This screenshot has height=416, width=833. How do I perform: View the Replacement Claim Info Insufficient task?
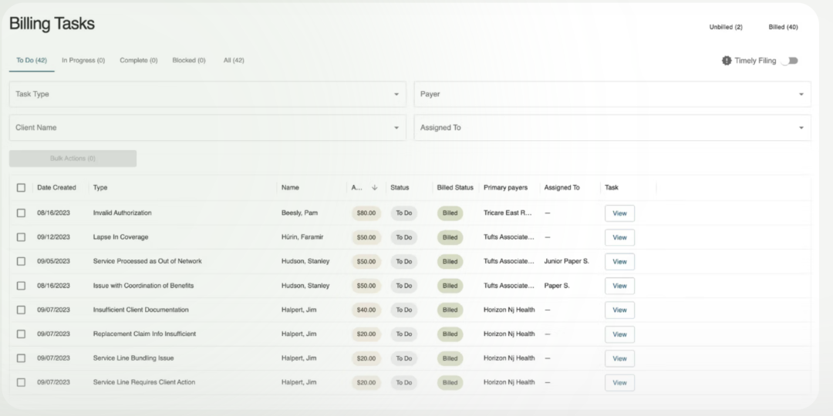[x=619, y=334]
